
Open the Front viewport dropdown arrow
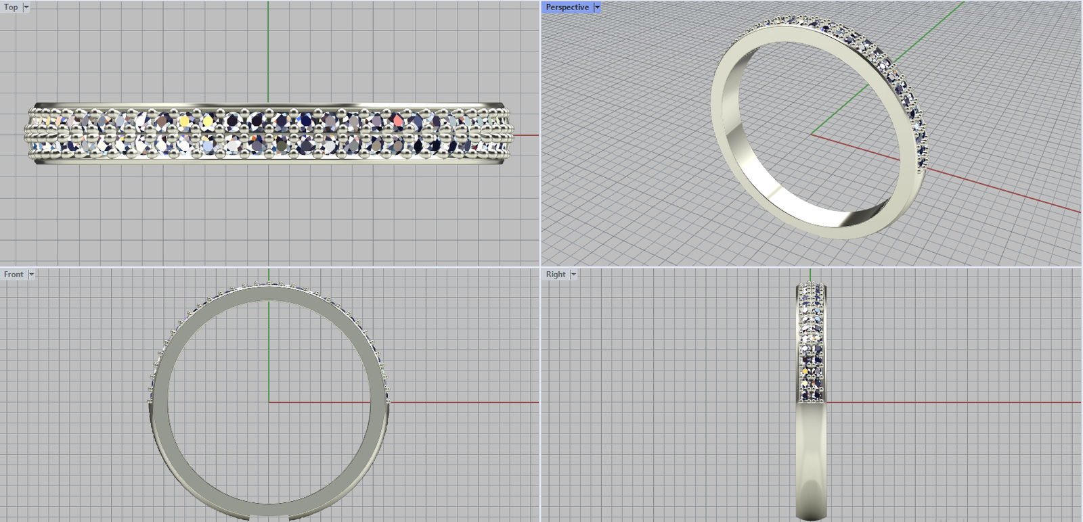coord(31,275)
